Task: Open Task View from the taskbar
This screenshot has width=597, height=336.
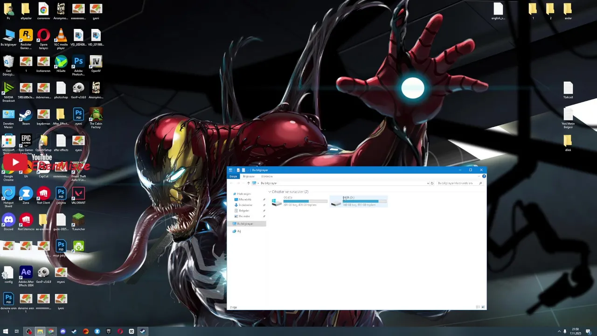Action: pyautogui.click(x=17, y=331)
